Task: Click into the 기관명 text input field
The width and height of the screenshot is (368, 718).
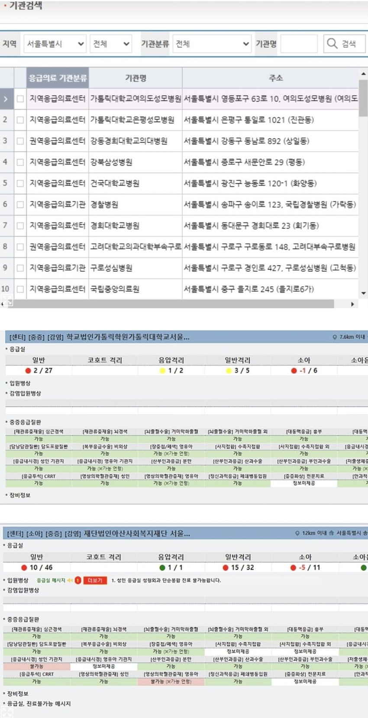Action: [299, 44]
